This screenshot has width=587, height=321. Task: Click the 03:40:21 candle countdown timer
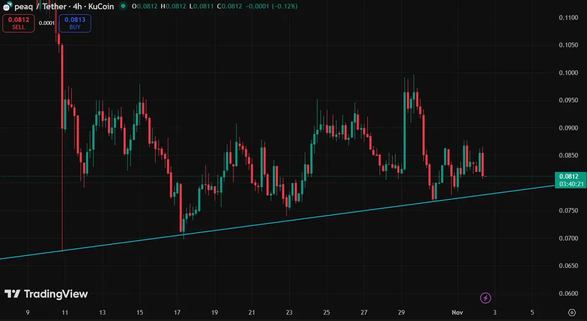point(571,184)
